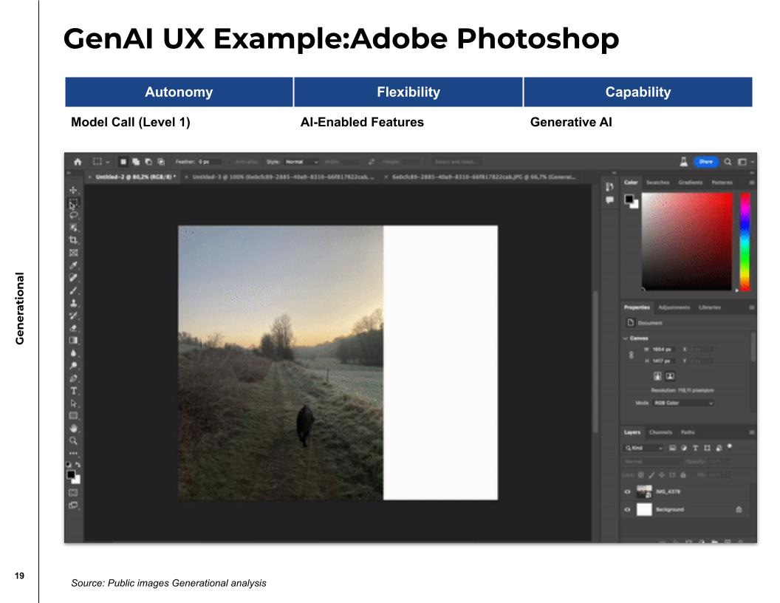Click the blue Share button
Screen dimensions: 780x603
(706, 162)
